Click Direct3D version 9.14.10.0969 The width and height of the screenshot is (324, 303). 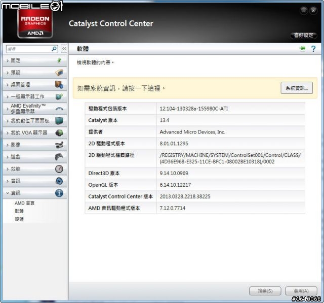(174, 173)
